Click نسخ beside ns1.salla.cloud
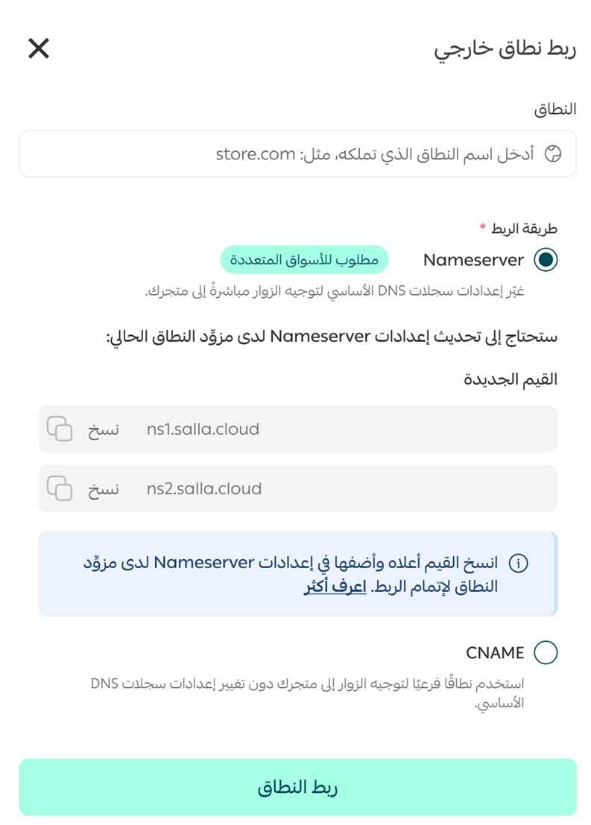Viewport: 591px width, 825px height. point(105,429)
